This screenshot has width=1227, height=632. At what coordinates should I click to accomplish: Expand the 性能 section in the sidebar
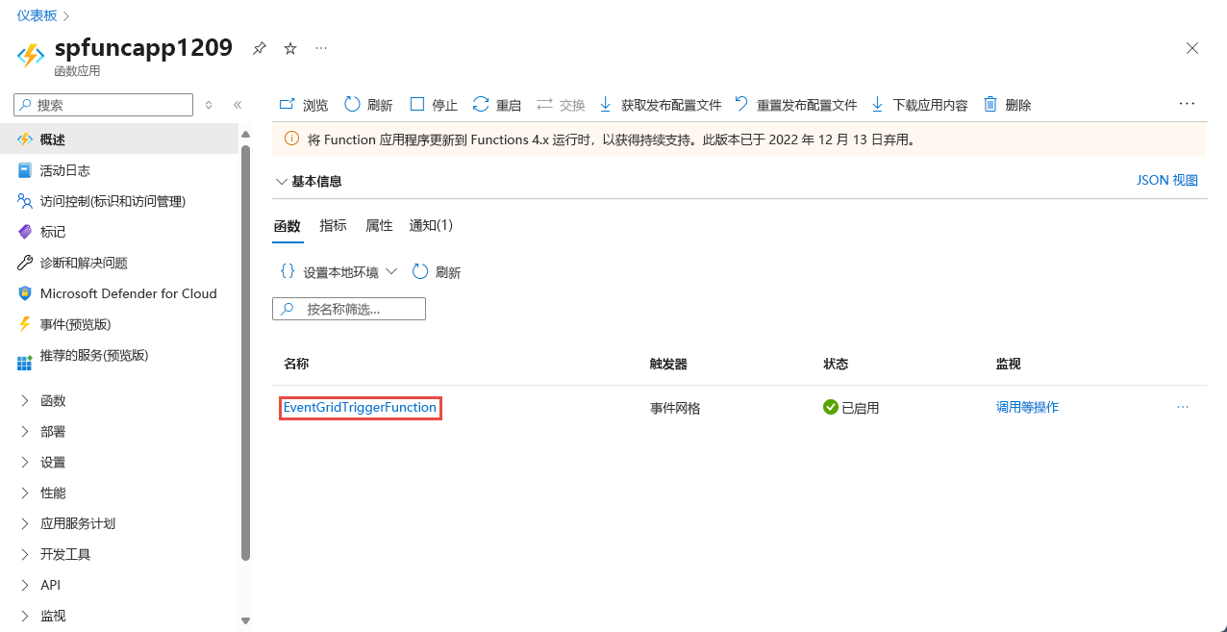[x=25, y=493]
